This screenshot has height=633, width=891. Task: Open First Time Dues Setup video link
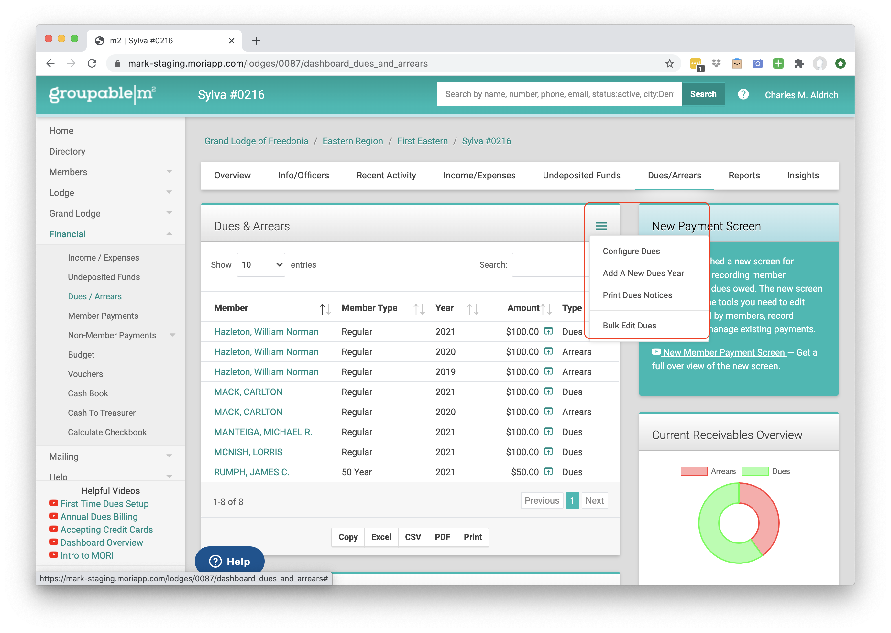tap(104, 504)
